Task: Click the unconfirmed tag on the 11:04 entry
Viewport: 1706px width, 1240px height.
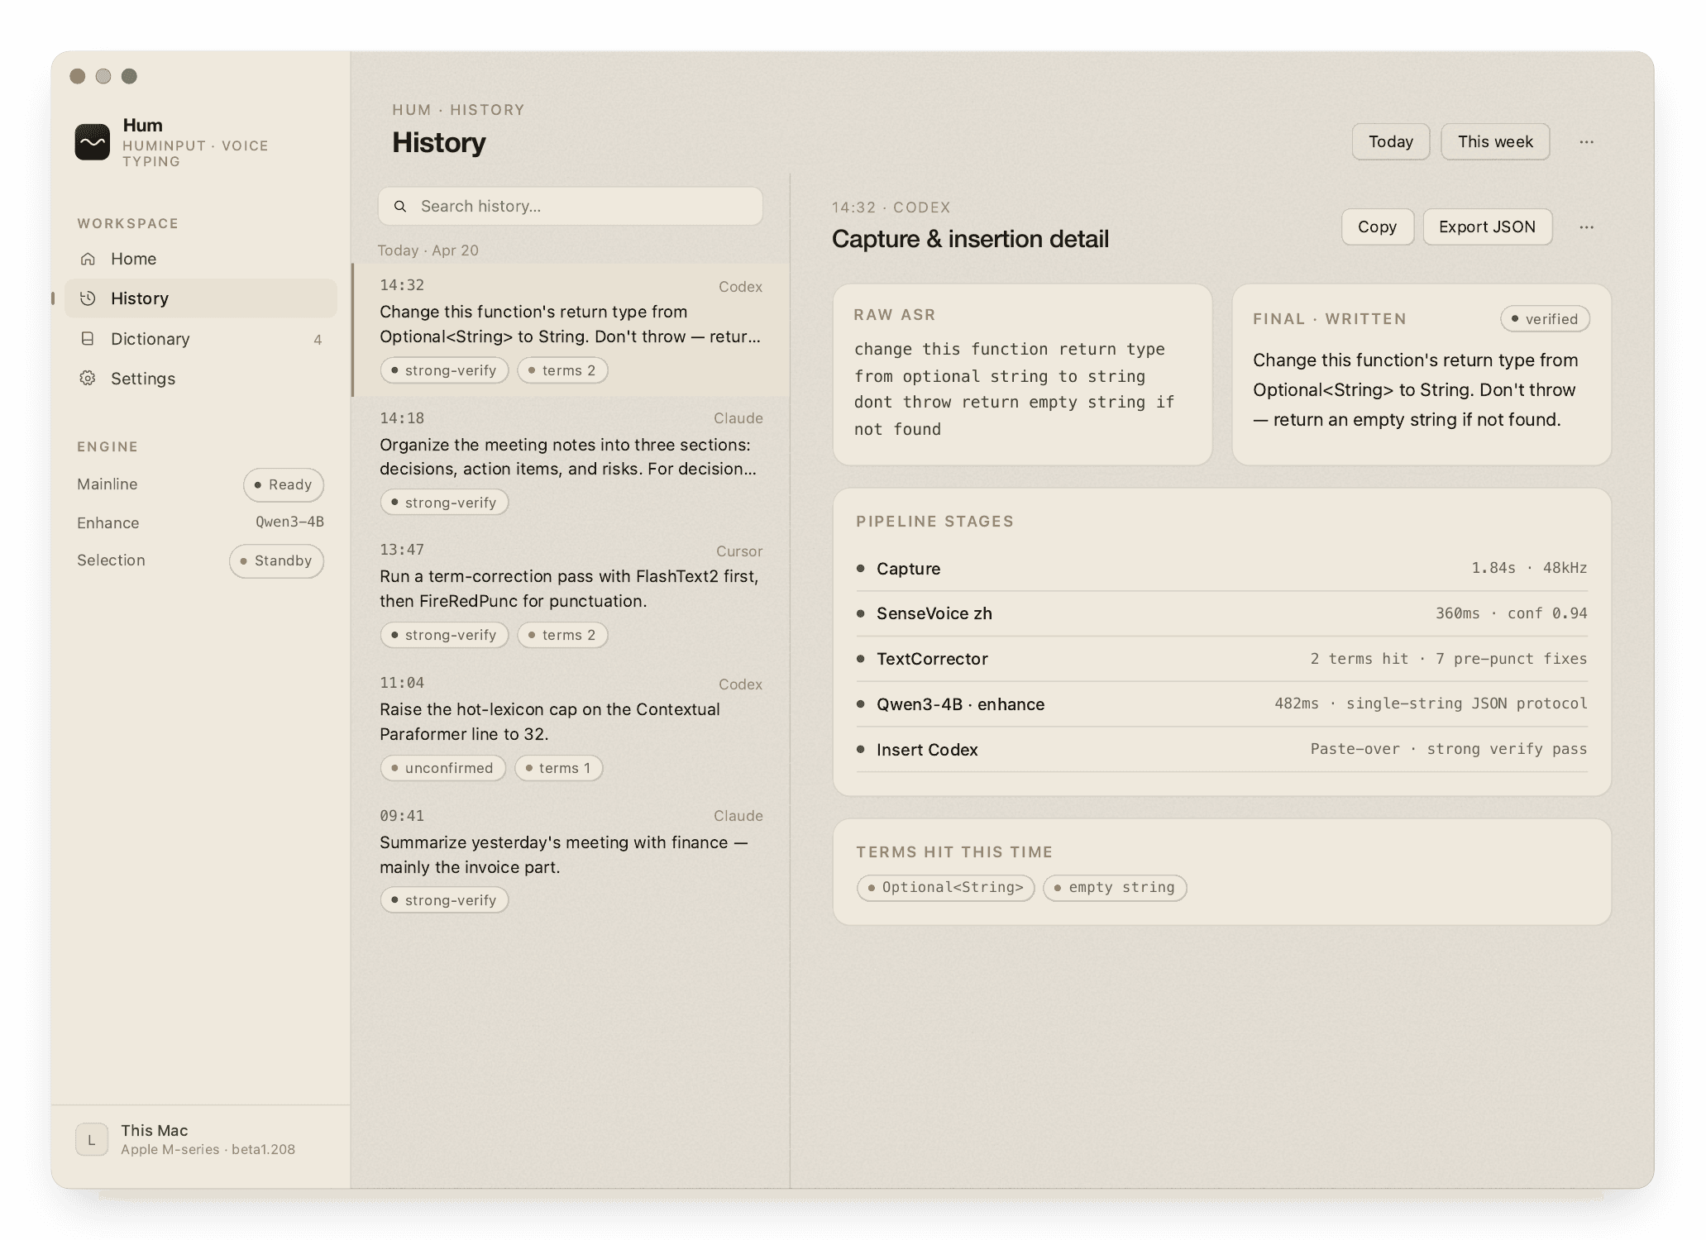Action: tap(442, 768)
